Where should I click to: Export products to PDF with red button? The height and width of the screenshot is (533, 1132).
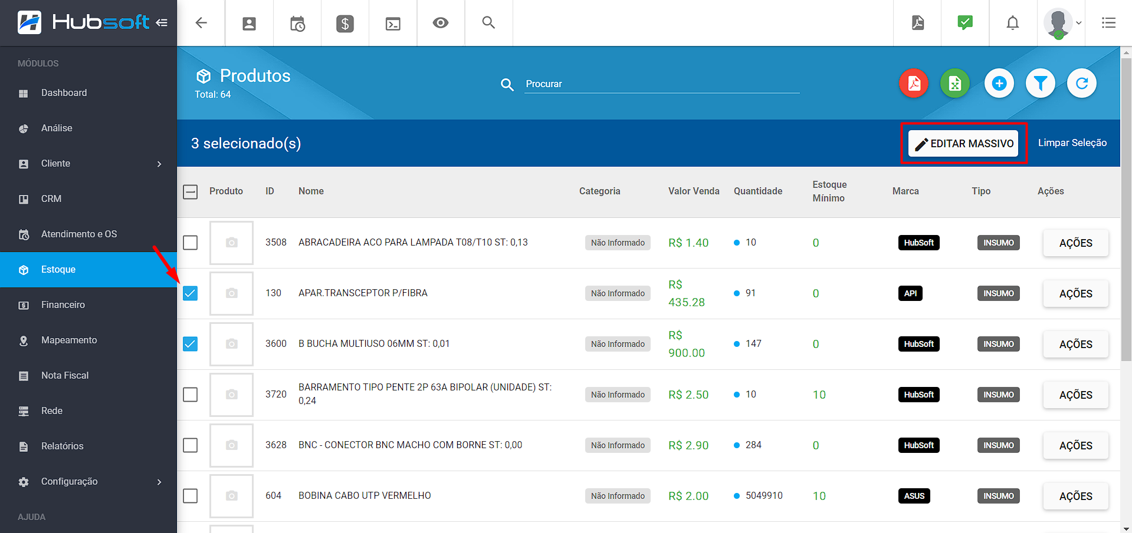(914, 84)
